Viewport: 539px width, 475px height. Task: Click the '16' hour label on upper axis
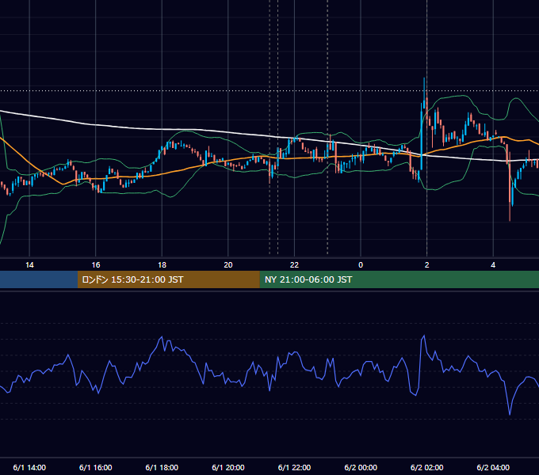tap(96, 265)
